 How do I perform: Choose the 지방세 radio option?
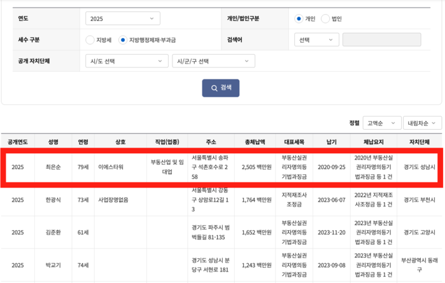click(x=90, y=40)
